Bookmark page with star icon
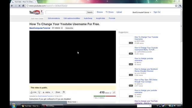 coord(176,6)
